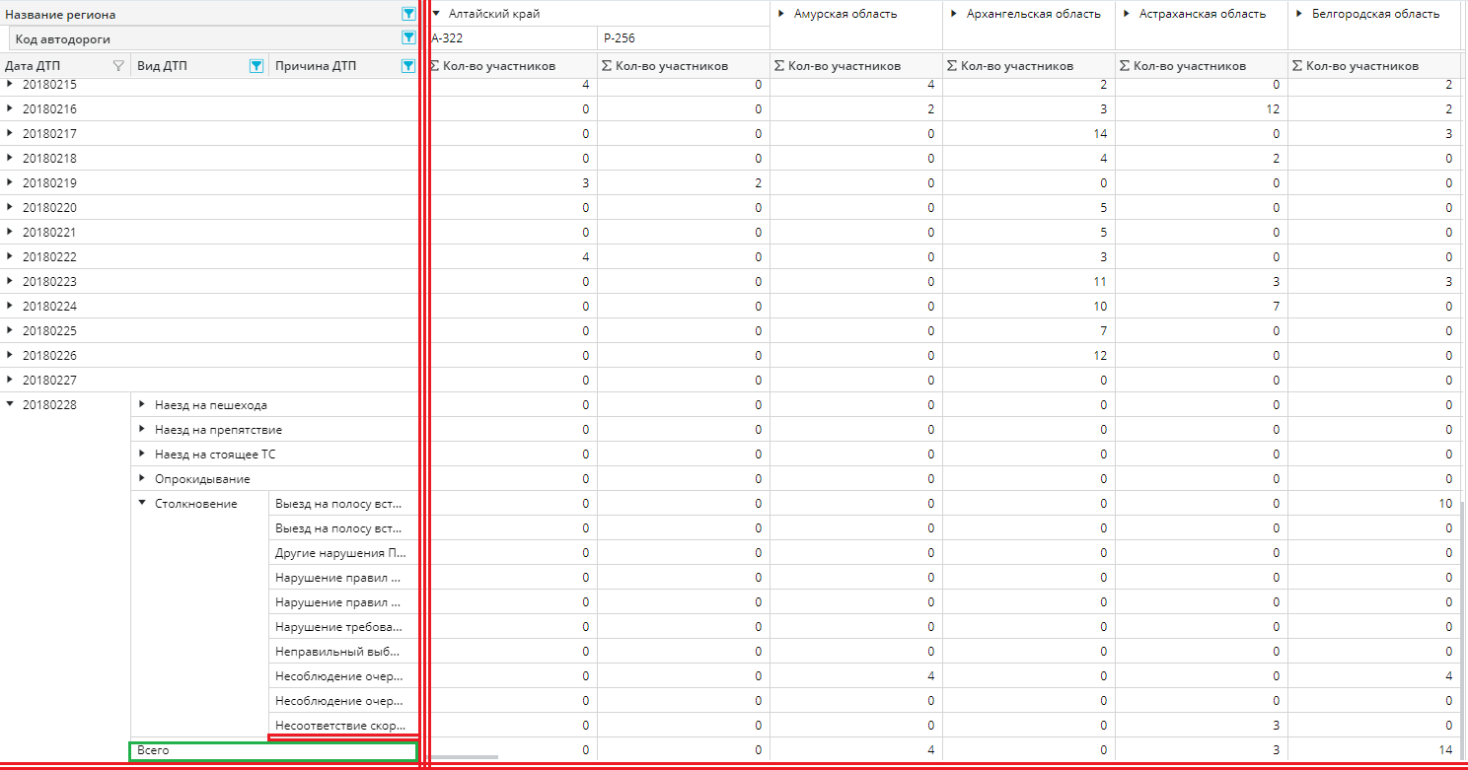Click the sigma icon in the A-322 column
This screenshot has width=1468, height=770.
435,66
